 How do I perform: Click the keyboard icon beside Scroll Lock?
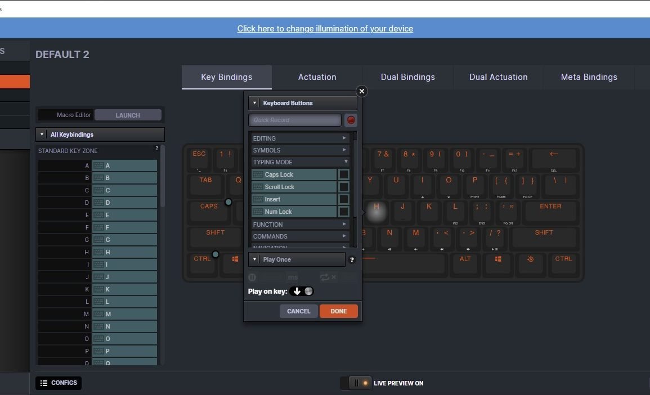coord(258,187)
